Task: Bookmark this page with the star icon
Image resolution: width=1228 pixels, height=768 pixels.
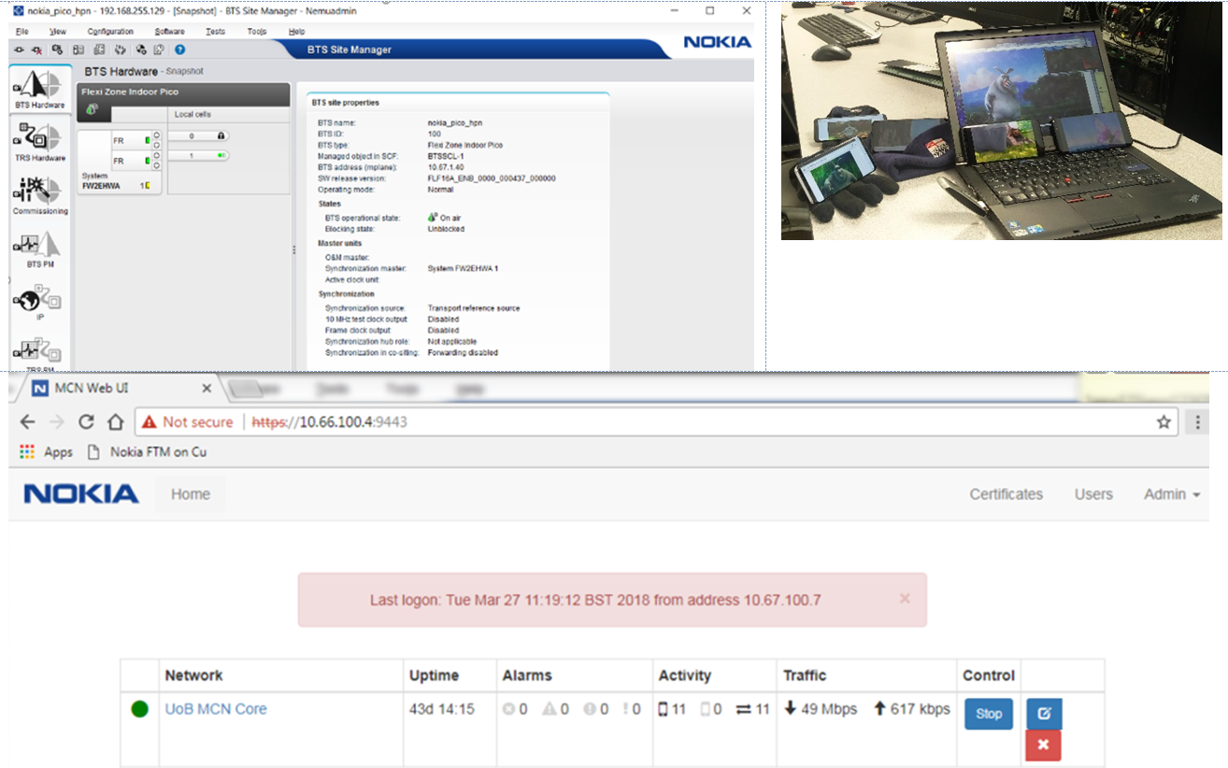Action: click(1164, 422)
